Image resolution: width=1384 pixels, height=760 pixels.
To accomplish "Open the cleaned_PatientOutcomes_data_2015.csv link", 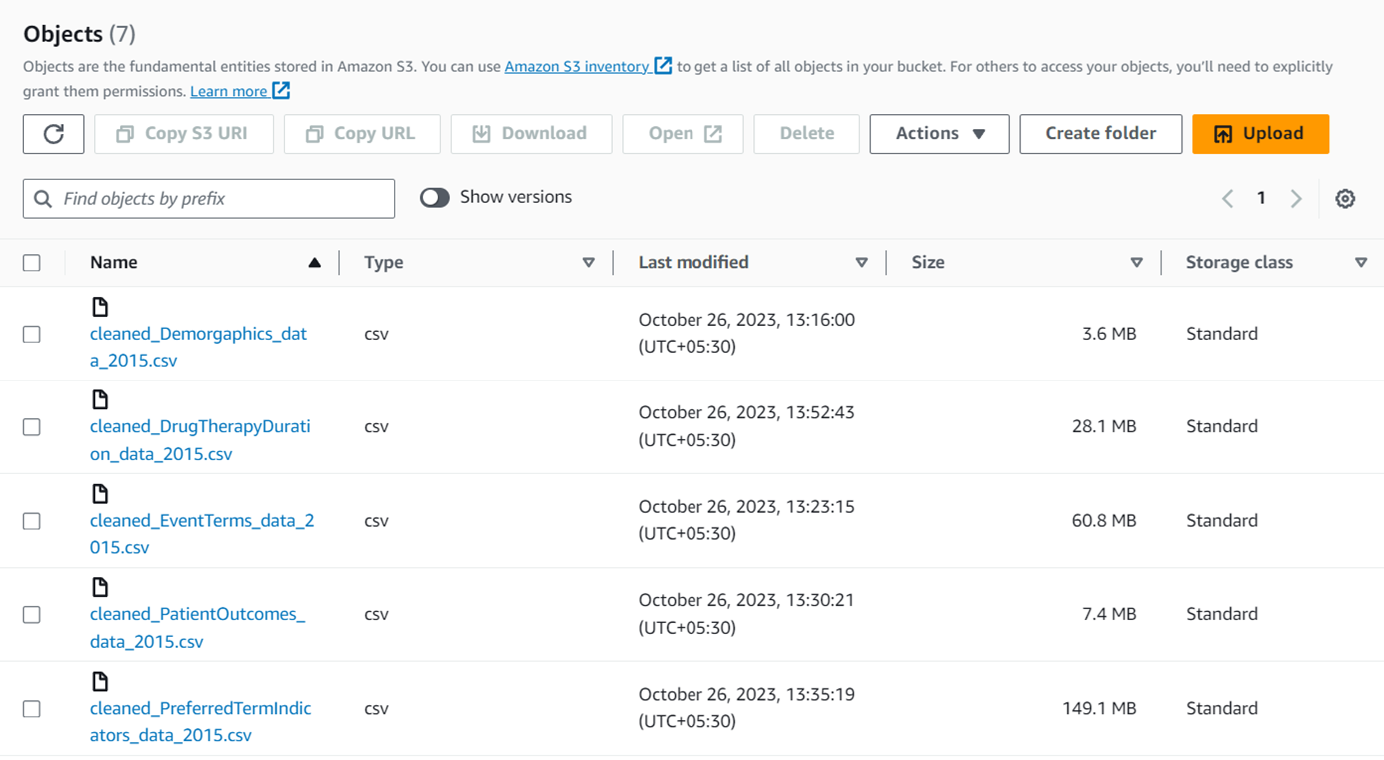I will coord(197,613).
